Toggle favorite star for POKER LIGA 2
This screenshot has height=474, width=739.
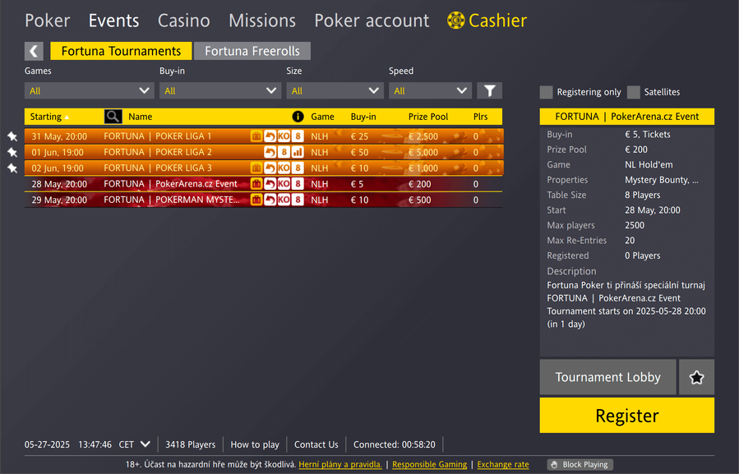(x=12, y=152)
